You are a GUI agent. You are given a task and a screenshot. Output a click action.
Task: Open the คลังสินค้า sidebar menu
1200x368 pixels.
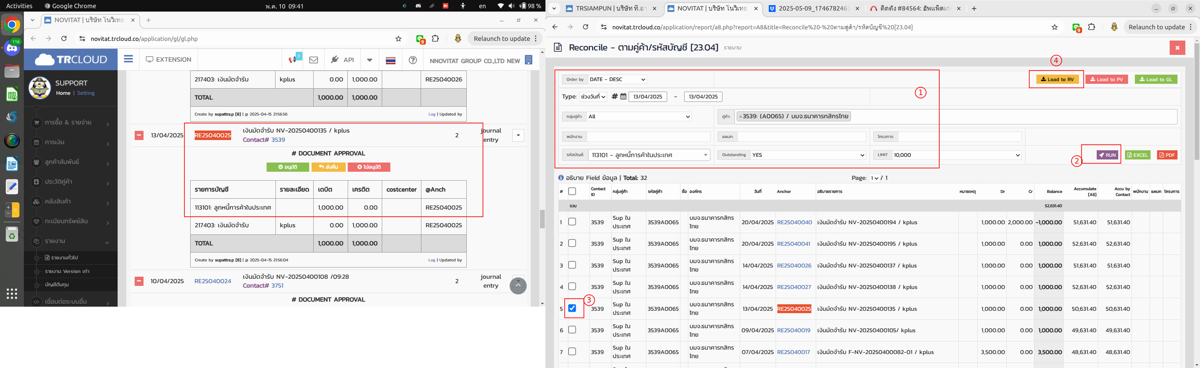(71, 202)
